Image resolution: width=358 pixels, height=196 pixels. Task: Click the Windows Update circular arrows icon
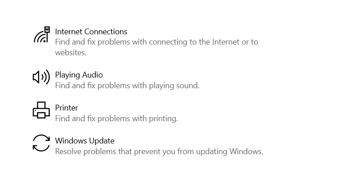pos(41,143)
